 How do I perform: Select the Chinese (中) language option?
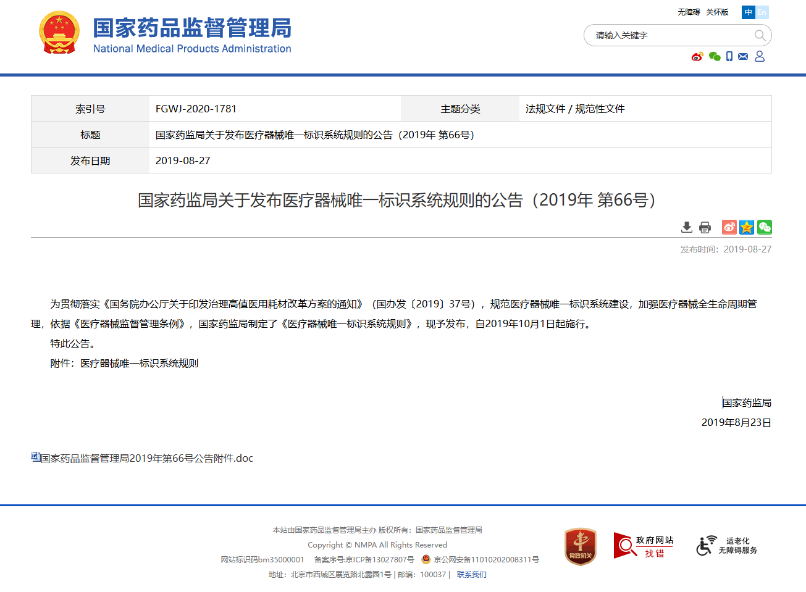click(x=749, y=12)
